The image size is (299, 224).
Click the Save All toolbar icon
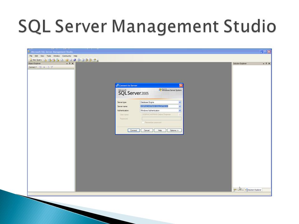point(74,60)
